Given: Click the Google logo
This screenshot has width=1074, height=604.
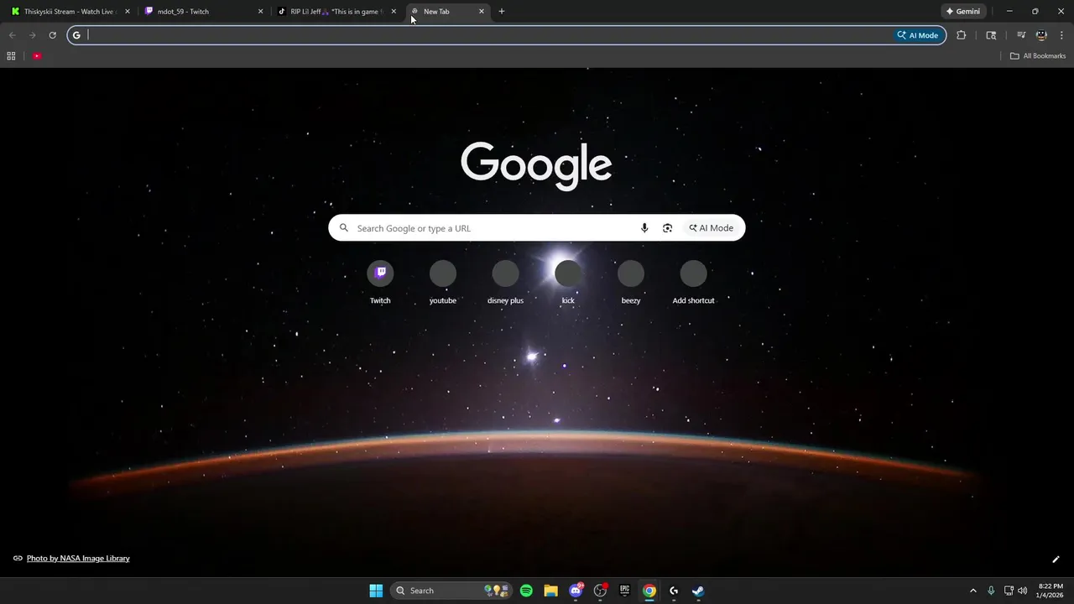Looking at the screenshot, I should point(536,165).
